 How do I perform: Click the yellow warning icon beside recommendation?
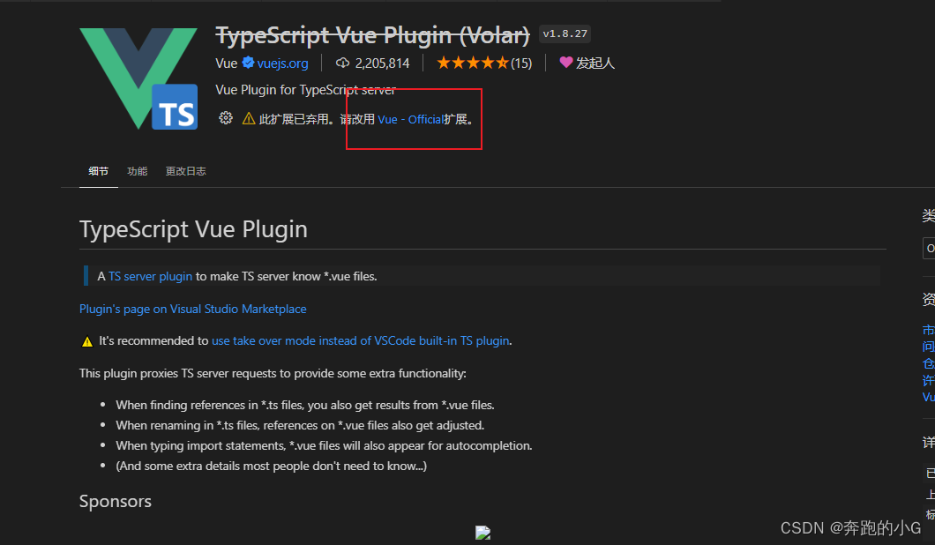click(x=87, y=341)
